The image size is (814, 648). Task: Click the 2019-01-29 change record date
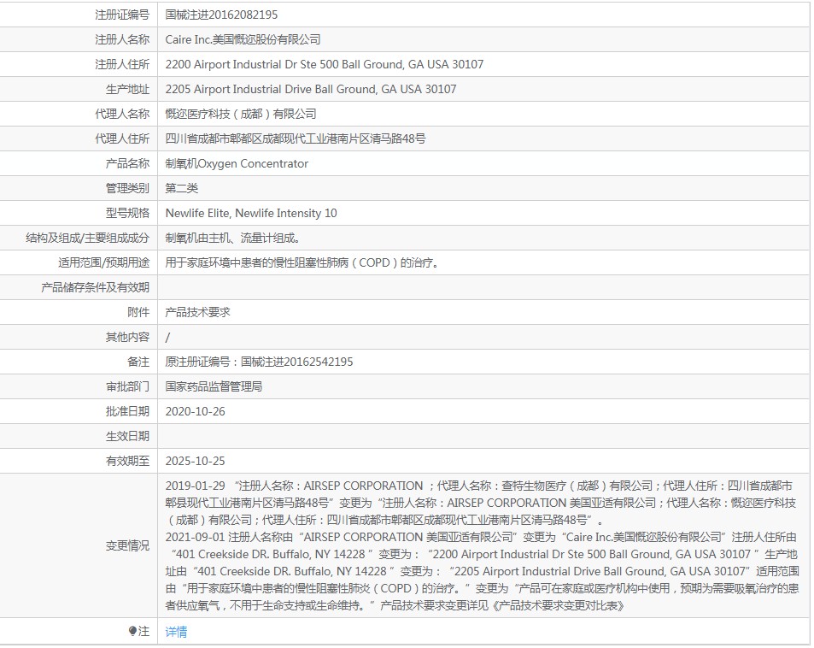[196, 486]
